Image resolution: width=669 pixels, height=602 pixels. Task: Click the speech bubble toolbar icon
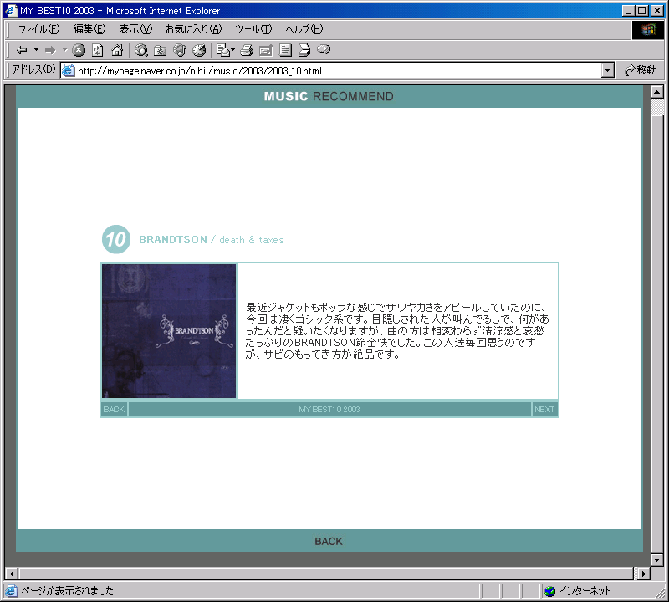coord(324,50)
